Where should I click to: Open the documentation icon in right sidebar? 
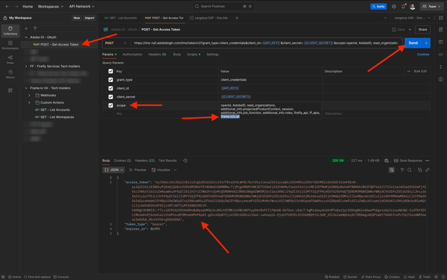point(440,29)
